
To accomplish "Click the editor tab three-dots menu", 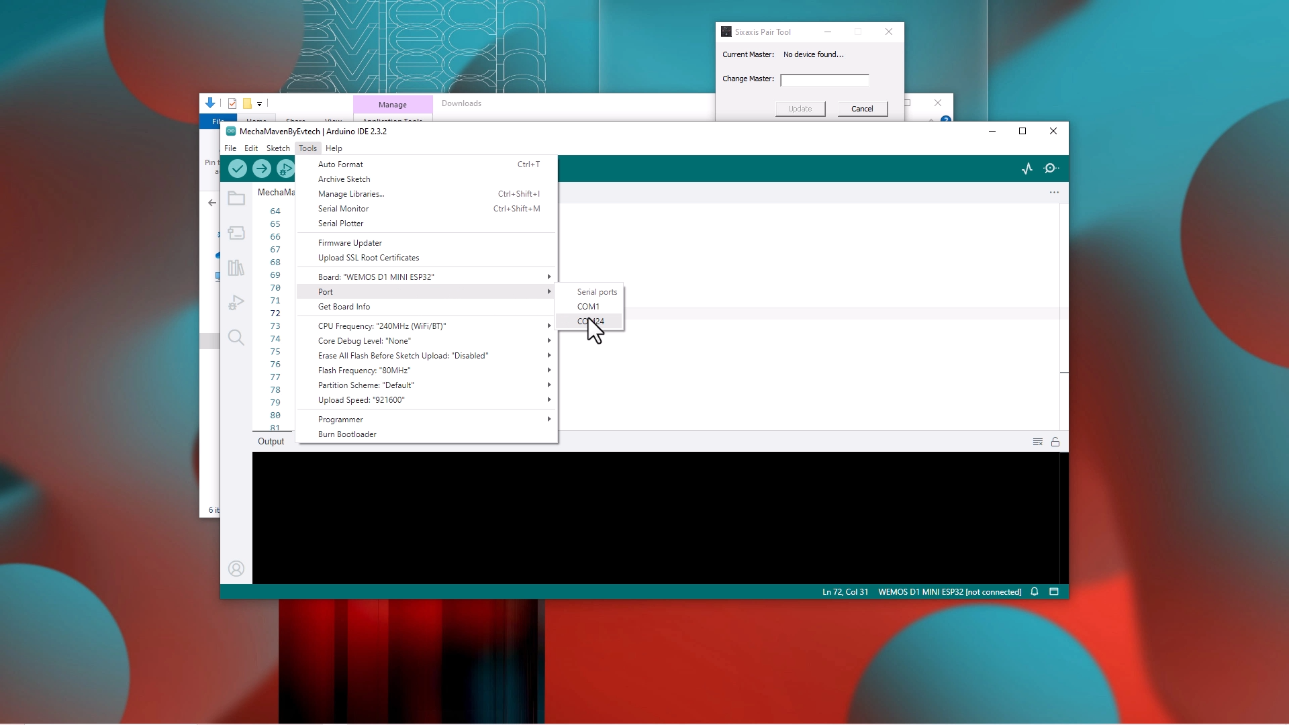I will [1054, 193].
